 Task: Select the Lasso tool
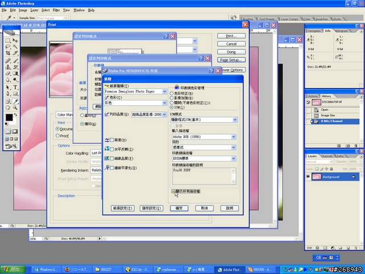pyautogui.click(x=7, y=47)
